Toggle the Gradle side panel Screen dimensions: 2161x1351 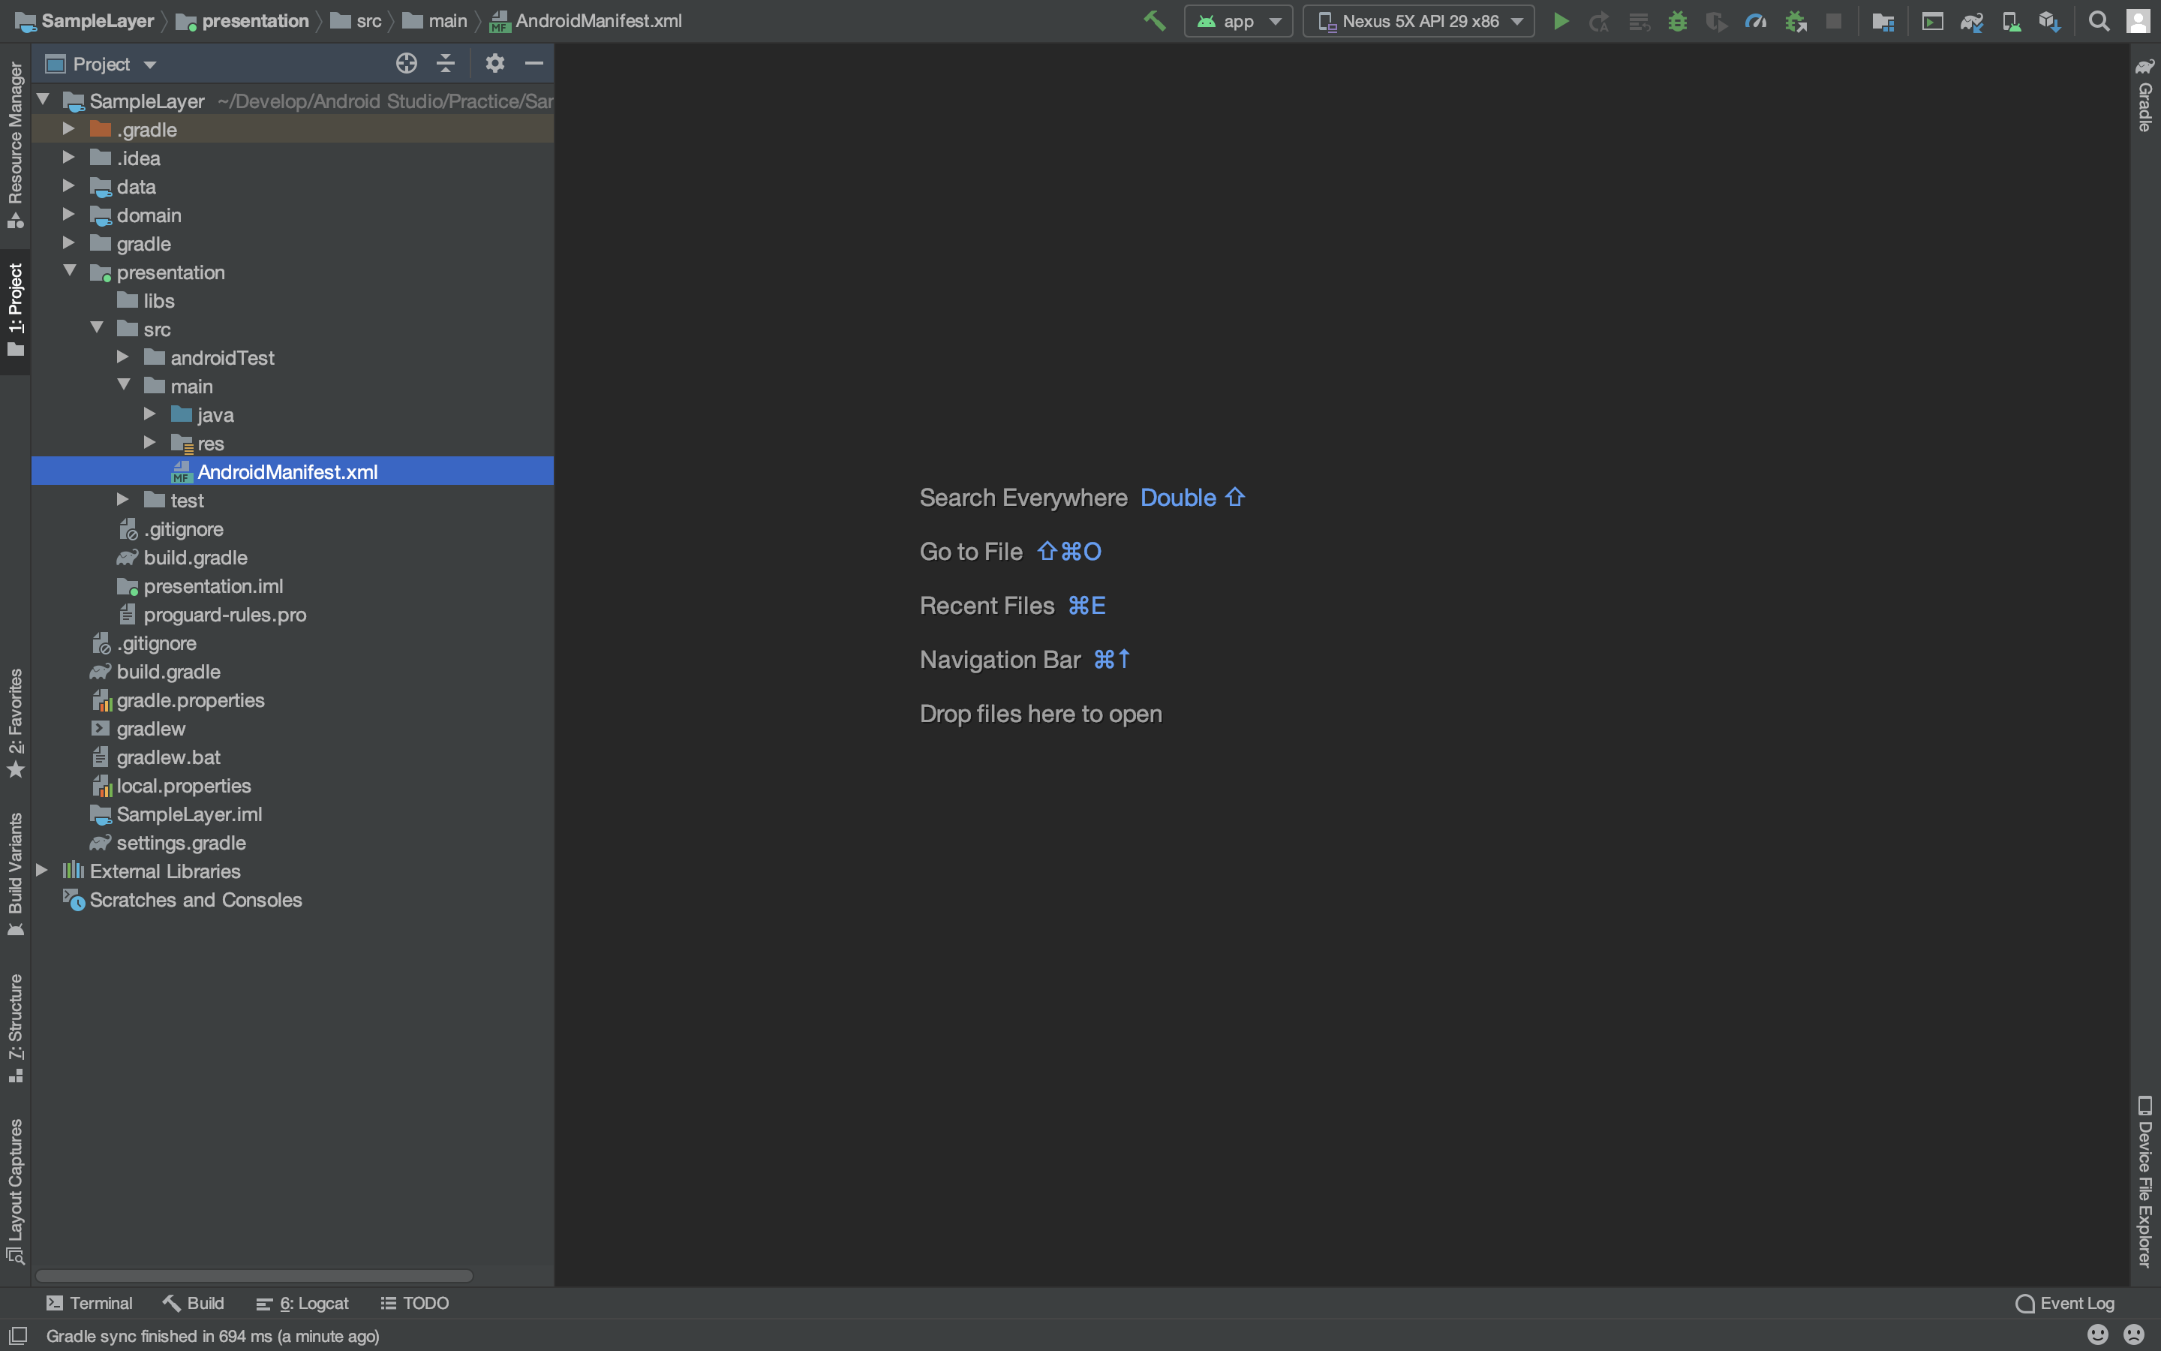pos(2145,97)
